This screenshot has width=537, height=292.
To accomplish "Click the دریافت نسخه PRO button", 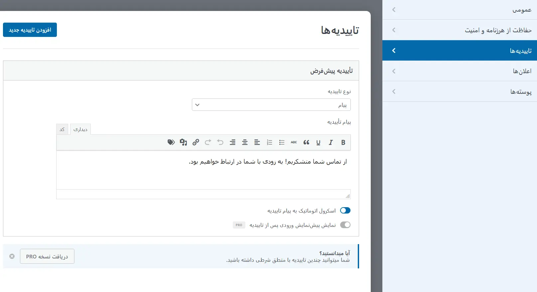I will pos(47,256).
